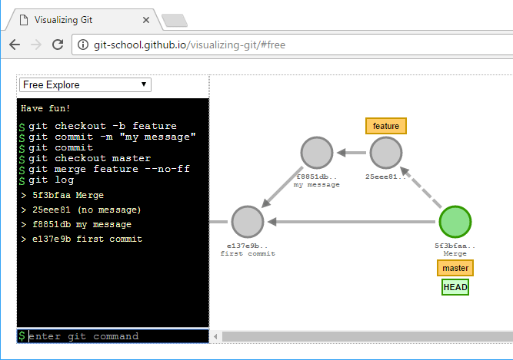Click the 'git log' command line
The image size is (513, 360).
point(51,180)
